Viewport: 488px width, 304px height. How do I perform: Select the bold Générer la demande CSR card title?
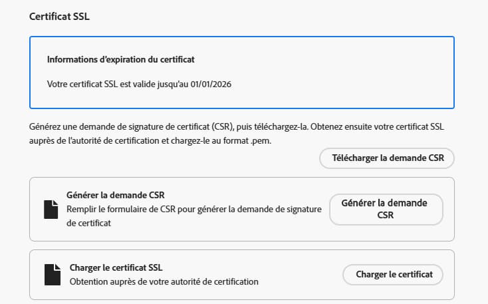[116, 196]
